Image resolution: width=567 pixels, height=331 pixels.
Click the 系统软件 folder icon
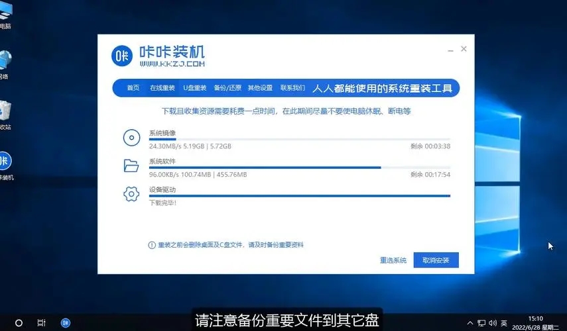pos(131,165)
